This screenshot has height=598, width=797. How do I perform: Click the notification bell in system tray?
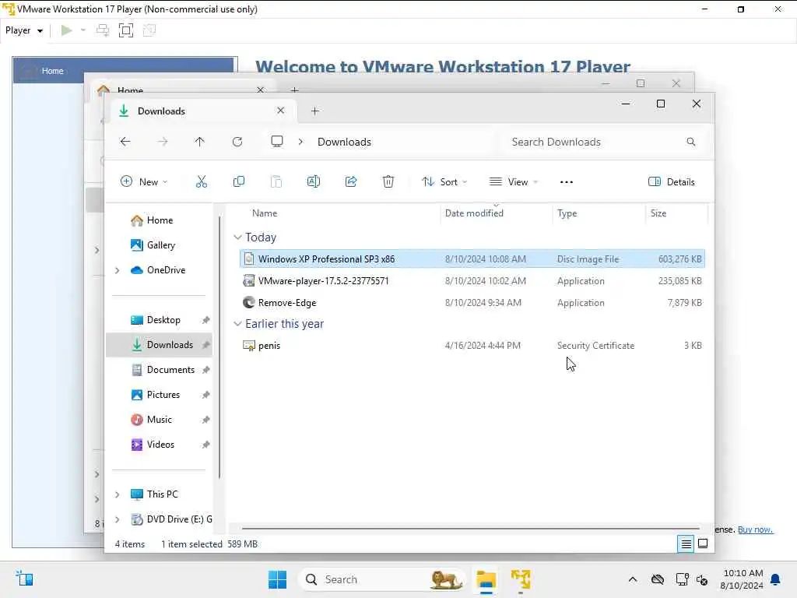(x=776, y=579)
